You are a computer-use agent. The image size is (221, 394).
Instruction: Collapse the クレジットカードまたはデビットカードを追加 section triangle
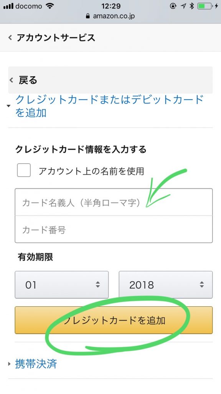9,106
